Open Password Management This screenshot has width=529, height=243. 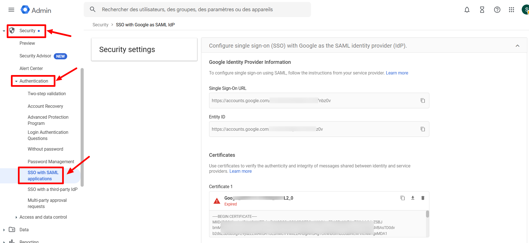[51, 162]
